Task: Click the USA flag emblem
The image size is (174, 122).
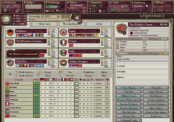Action: [10, 62]
